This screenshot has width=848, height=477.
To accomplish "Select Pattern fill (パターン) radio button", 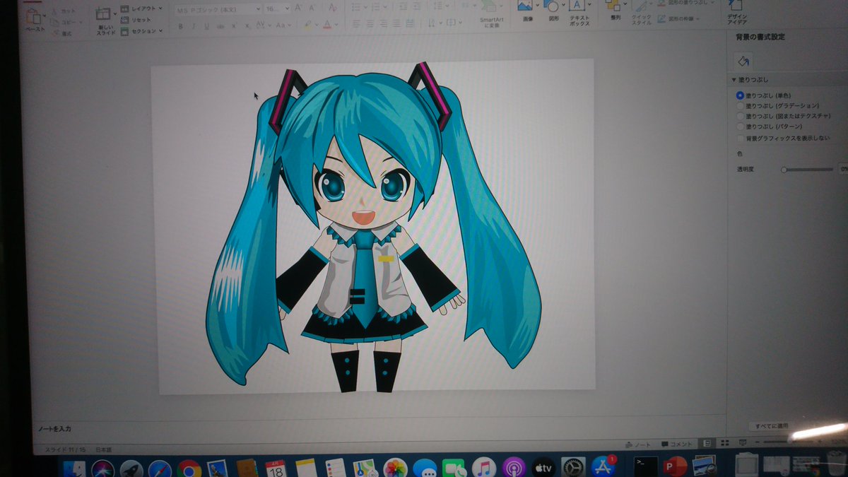I will tap(740, 126).
